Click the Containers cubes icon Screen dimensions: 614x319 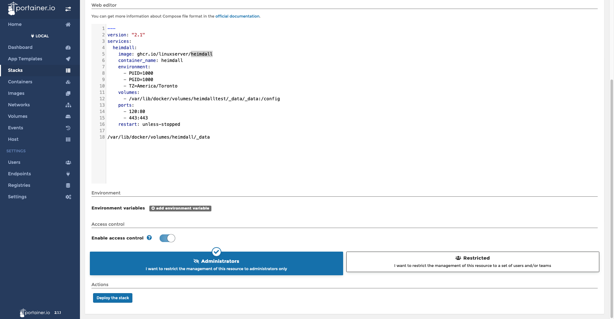[68, 82]
